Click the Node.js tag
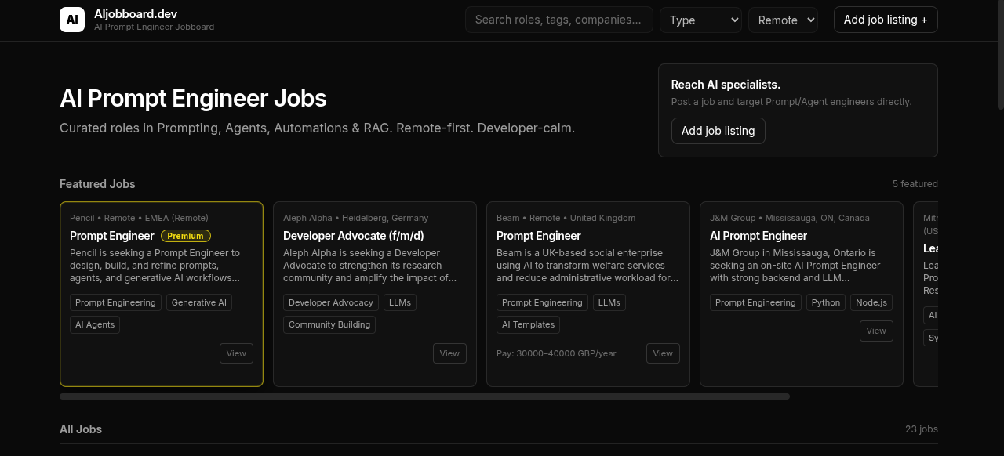 [871, 302]
